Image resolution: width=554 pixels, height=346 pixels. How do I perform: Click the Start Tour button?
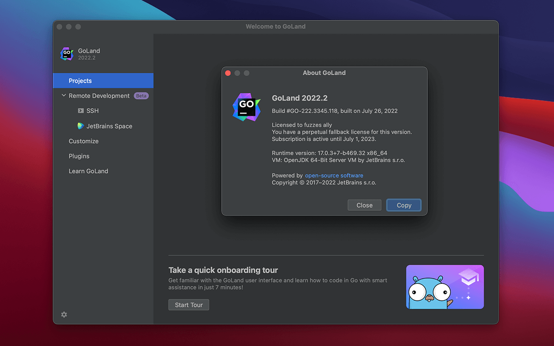point(189,305)
